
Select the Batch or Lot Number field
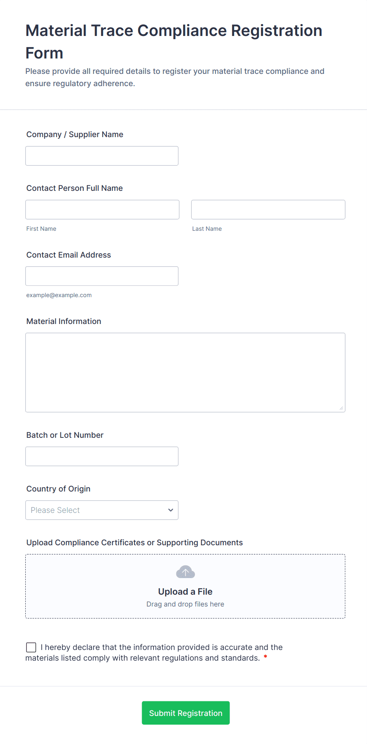point(102,456)
